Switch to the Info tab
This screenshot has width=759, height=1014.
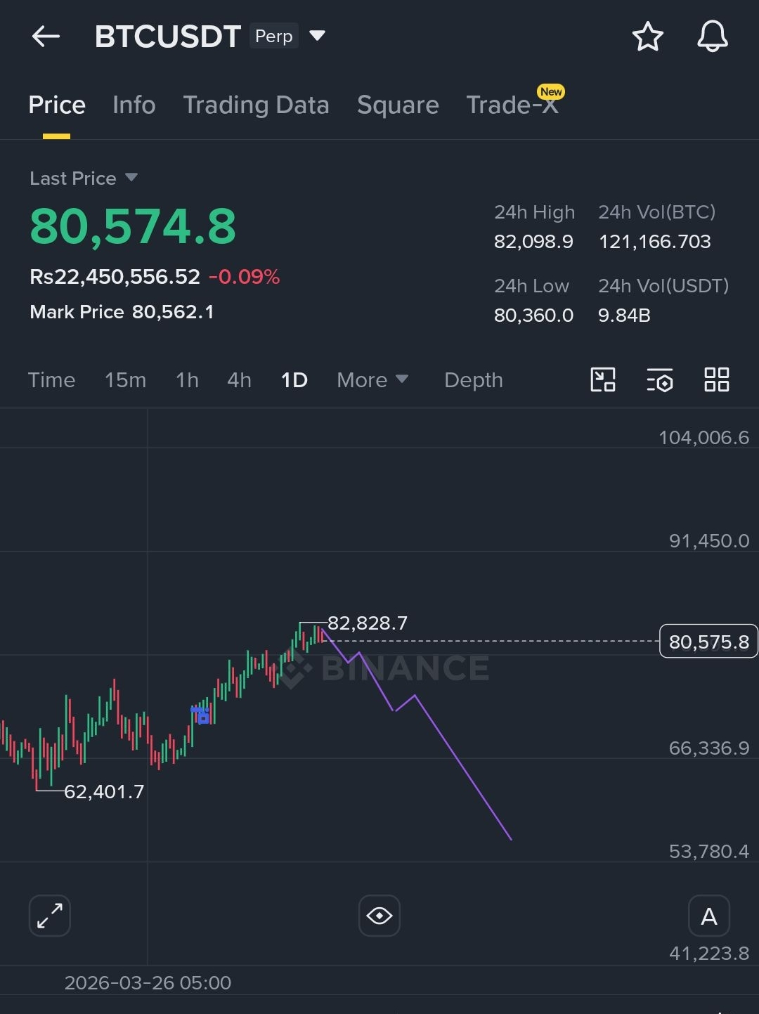tap(134, 105)
